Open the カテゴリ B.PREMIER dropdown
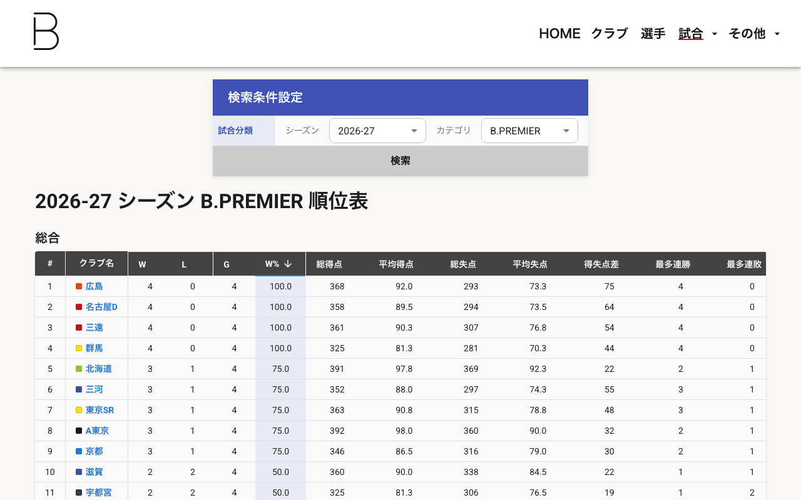 click(x=529, y=131)
